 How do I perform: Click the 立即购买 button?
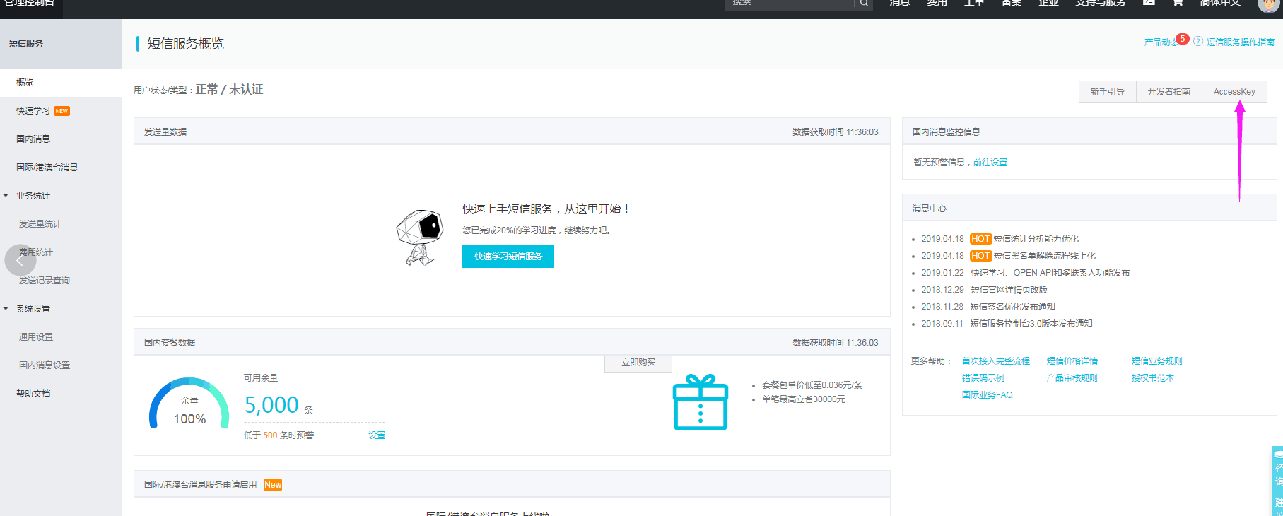638,363
